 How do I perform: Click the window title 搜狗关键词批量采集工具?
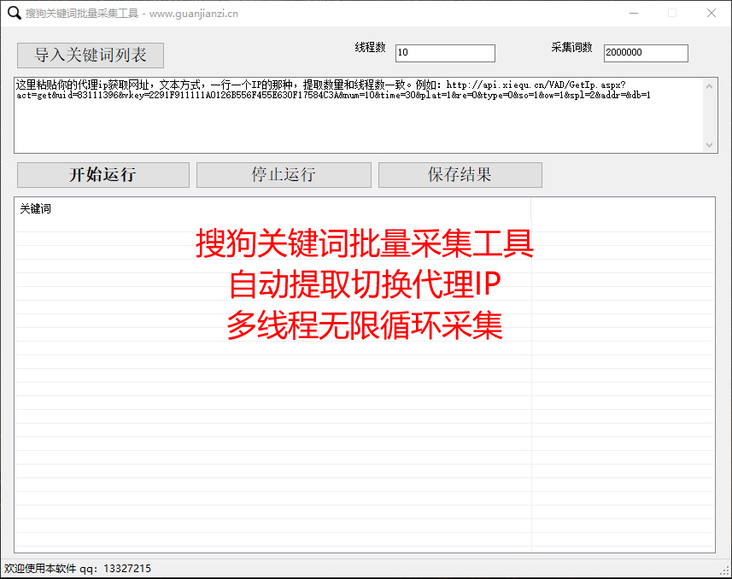(82, 14)
